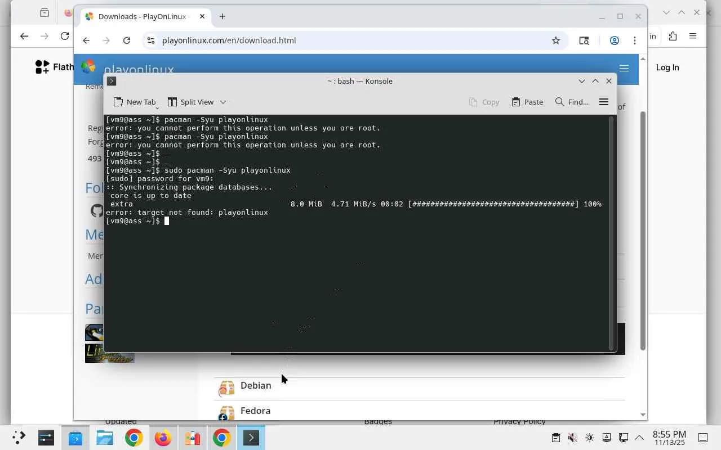Click the Chrome taskbar icon beside Konsole

(222, 438)
